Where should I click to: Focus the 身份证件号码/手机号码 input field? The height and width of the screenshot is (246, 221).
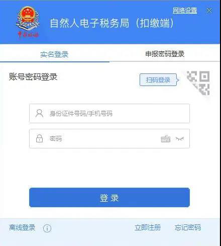pos(109,114)
